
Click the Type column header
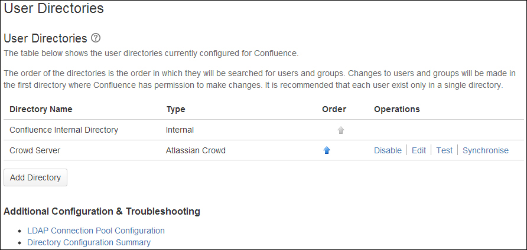[x=175, y=109]
